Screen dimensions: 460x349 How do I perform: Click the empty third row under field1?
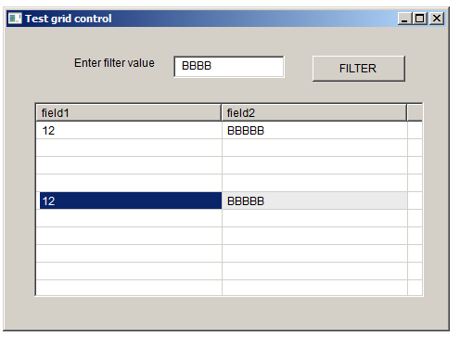click(x=129, y=165)
